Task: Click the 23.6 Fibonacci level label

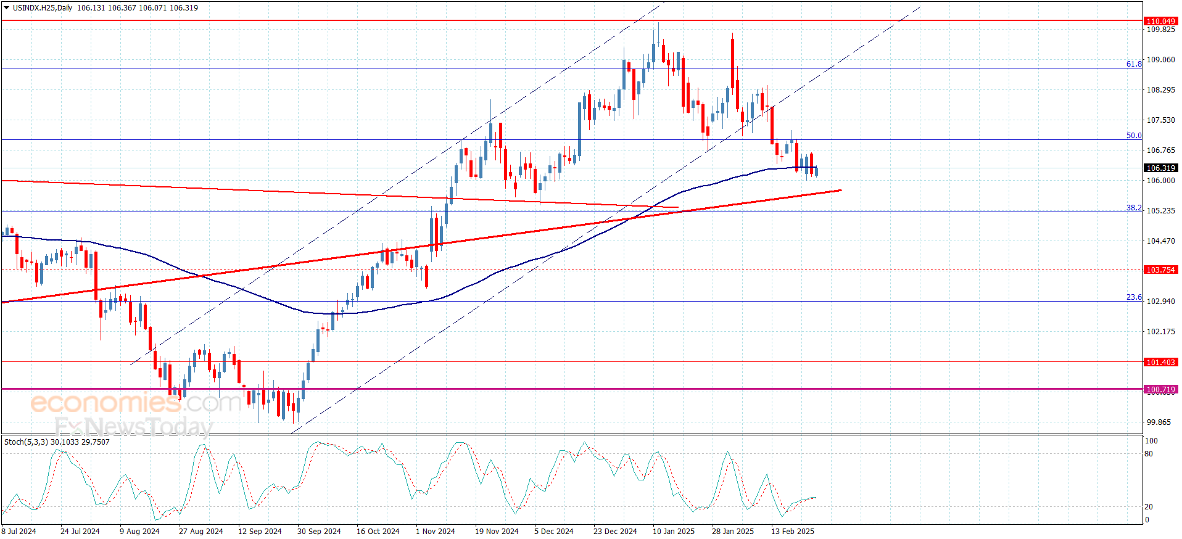Action: [1134, 297]
